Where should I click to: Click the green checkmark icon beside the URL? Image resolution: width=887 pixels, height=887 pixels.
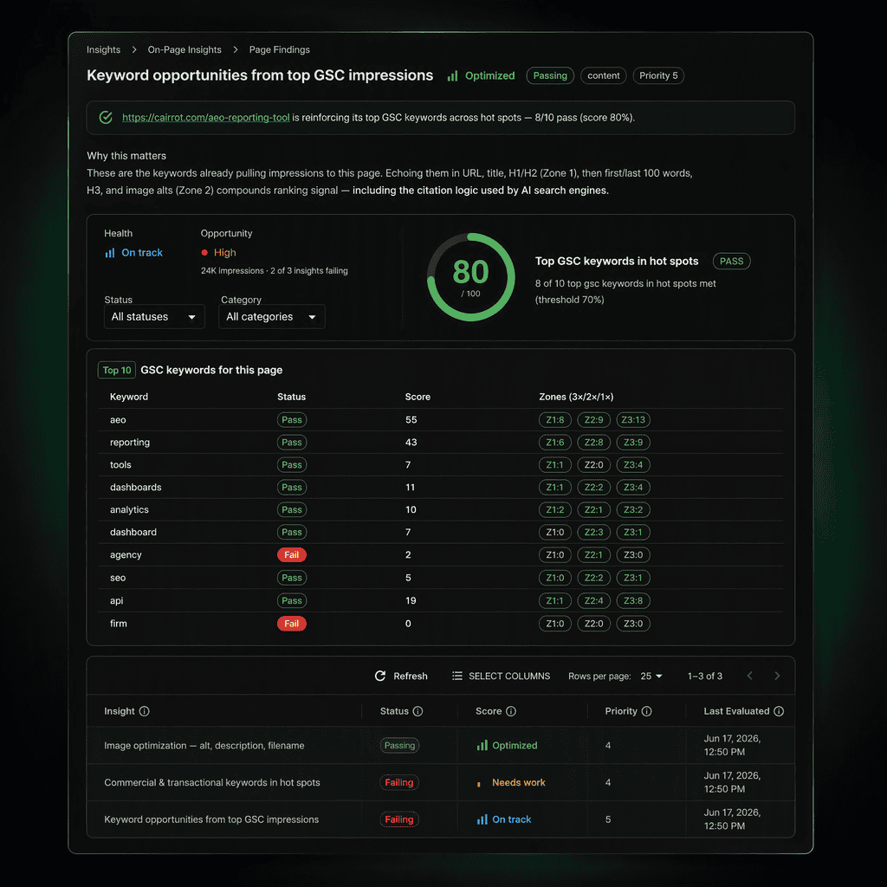click(x=106, y=118)
